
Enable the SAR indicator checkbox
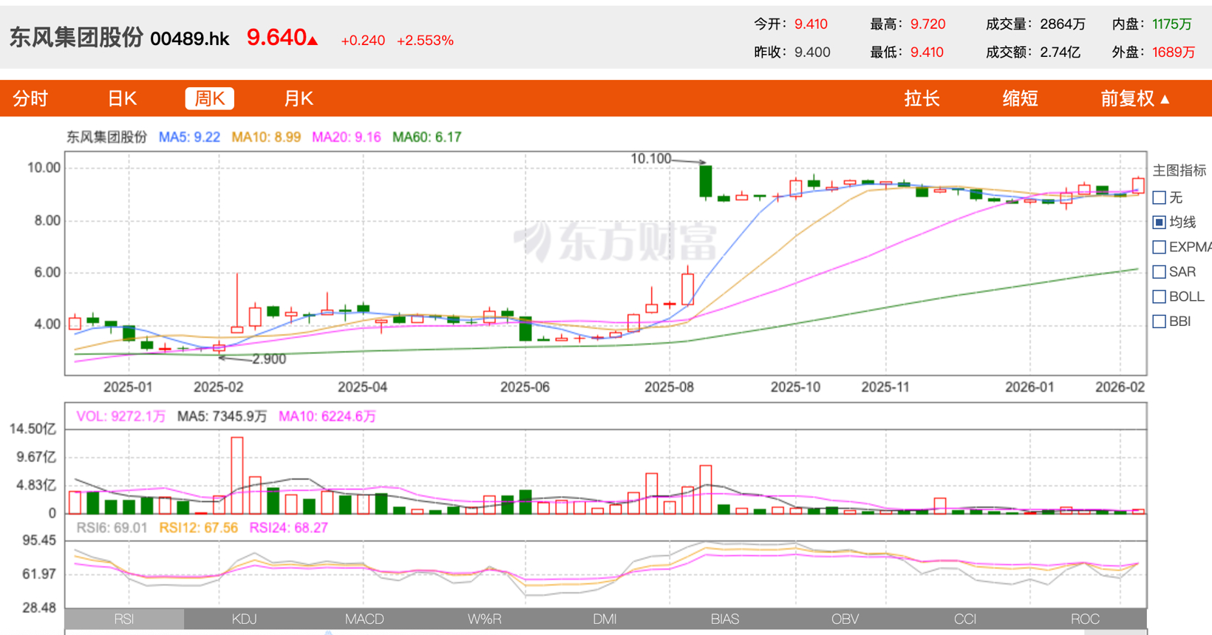pyautogui.click(x=1160, y=272)
